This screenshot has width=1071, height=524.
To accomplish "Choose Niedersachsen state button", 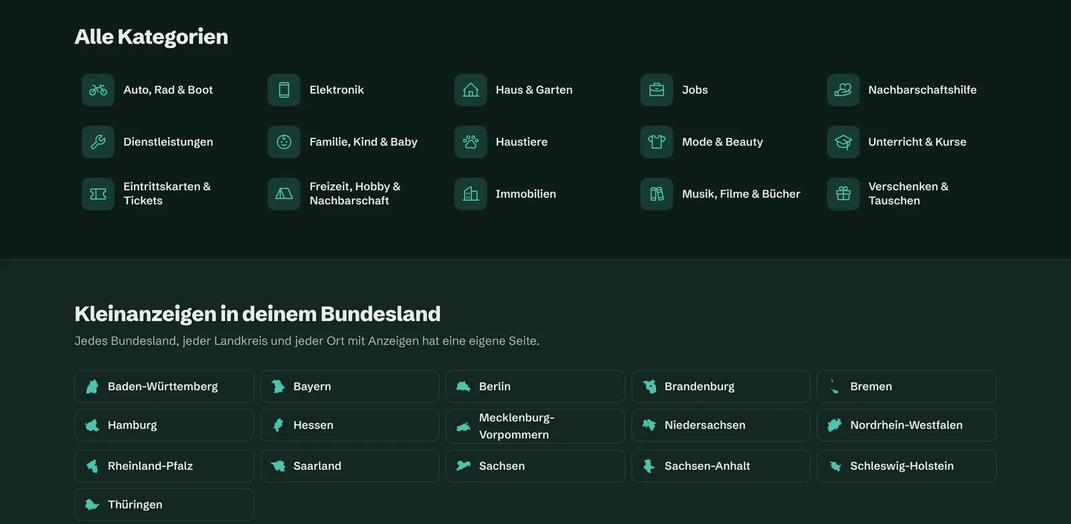I will (721, 426).
